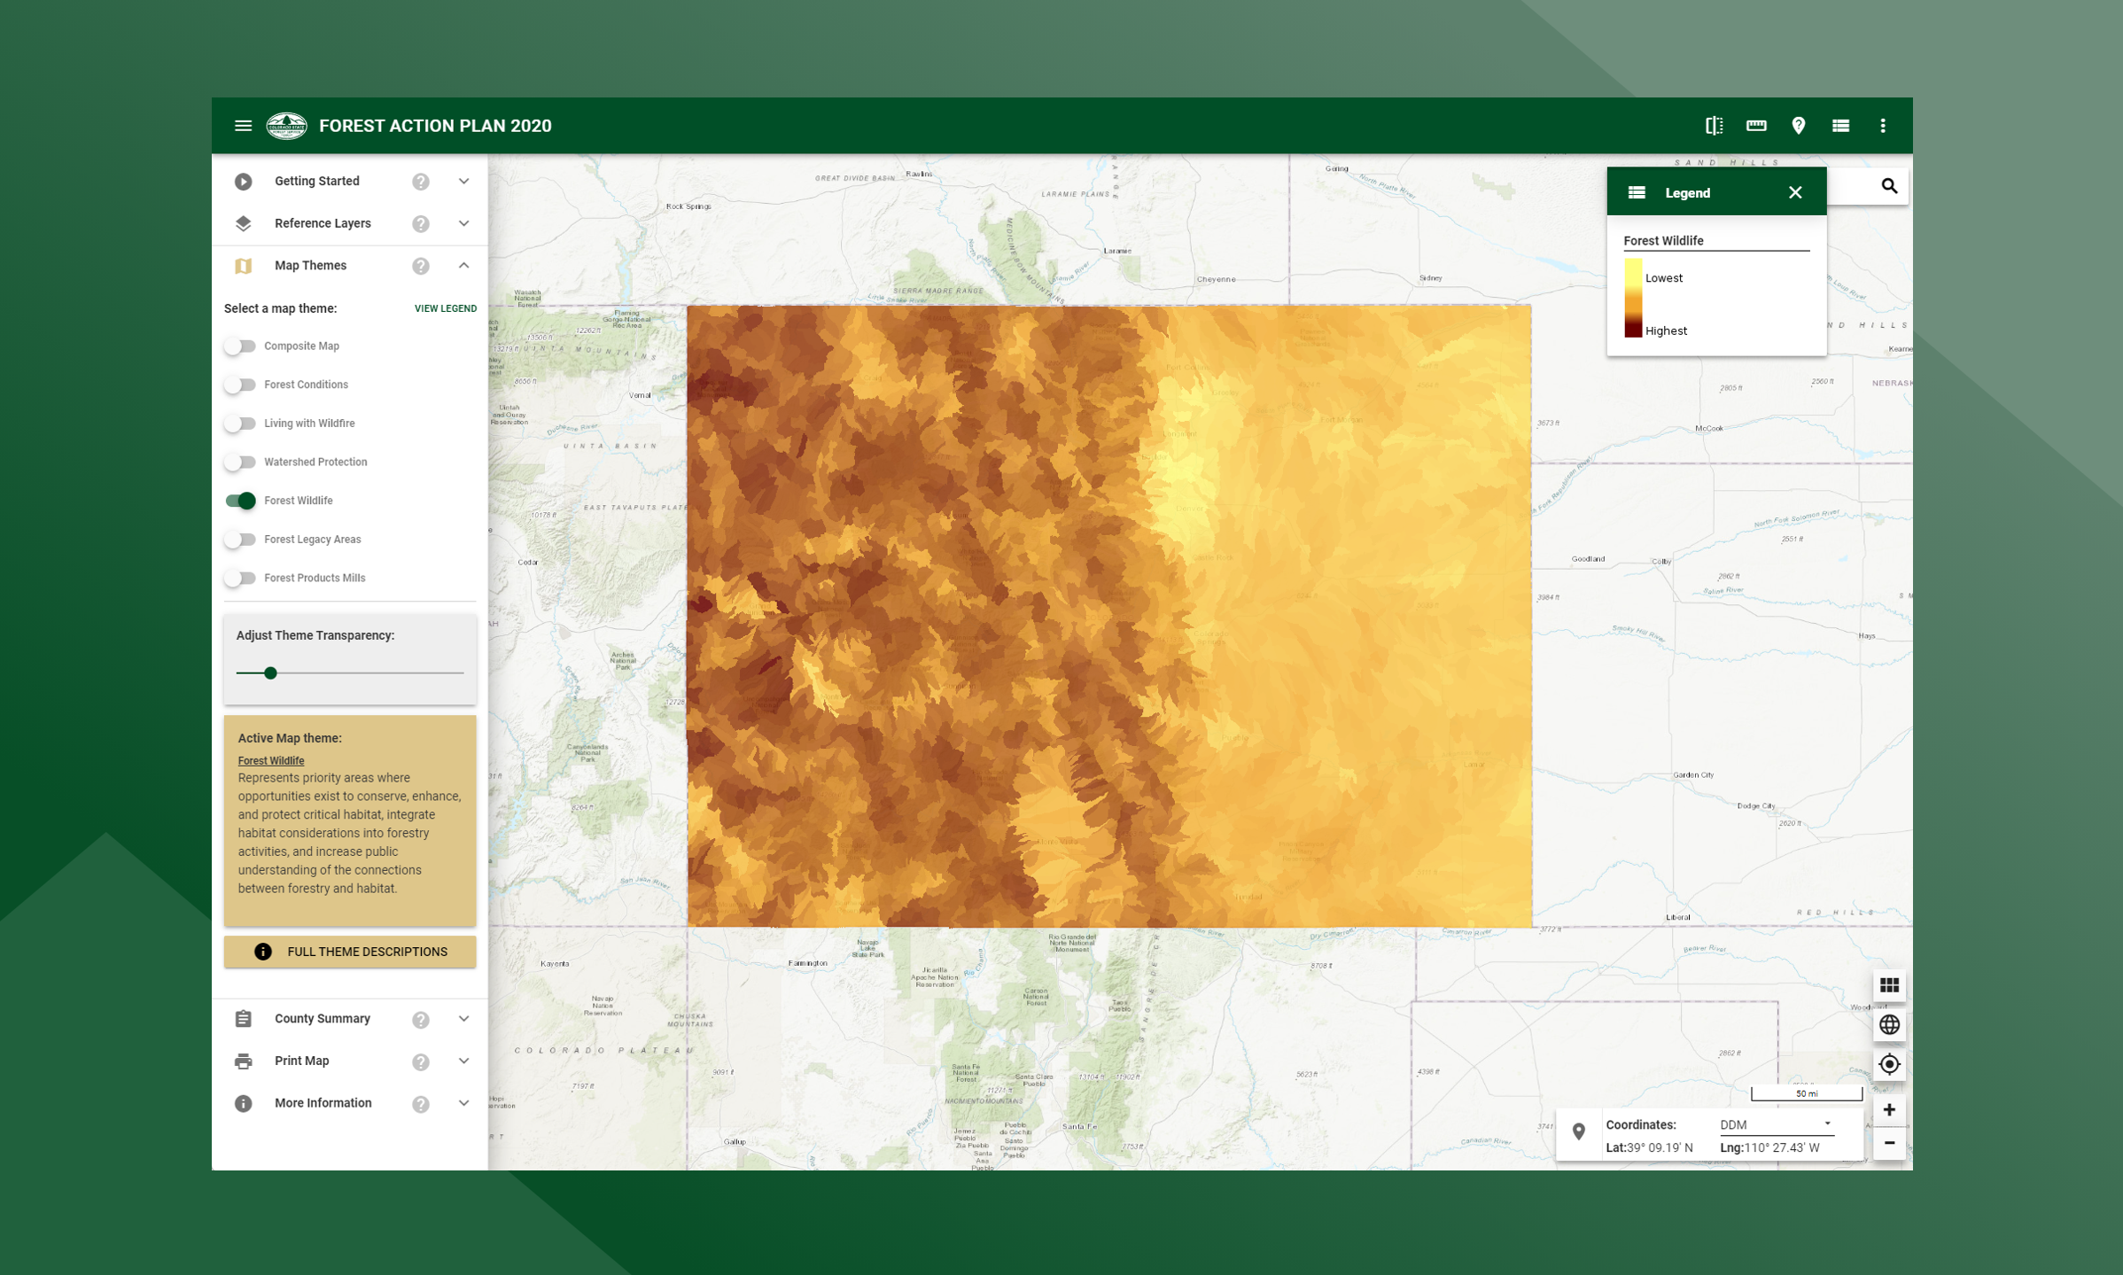Click the Map Themes folded map icon
Viewport: 2123px width, 1275px height.
click(x=244, y=266)
